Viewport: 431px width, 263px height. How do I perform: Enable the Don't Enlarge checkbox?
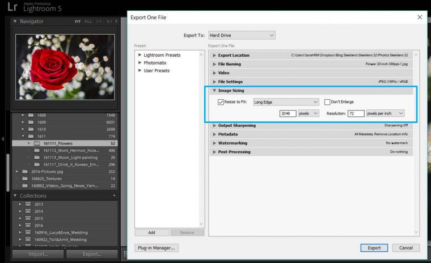327,102
